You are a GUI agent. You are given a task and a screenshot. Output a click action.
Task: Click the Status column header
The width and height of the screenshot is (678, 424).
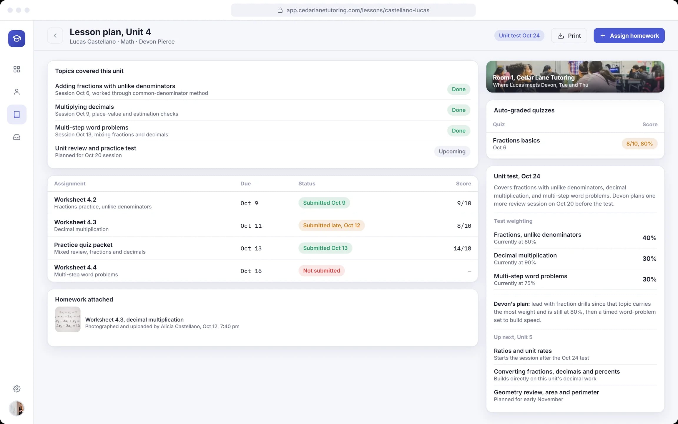point(307,184)
